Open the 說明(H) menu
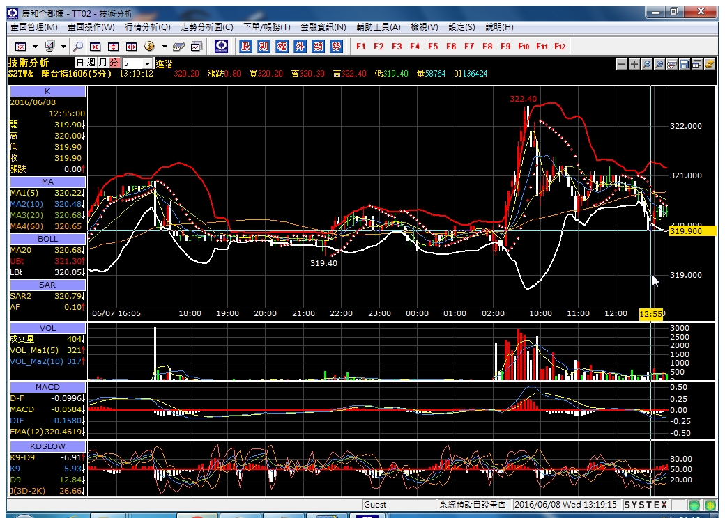This screenshot has width=725, height=518. tap(499, 27)
